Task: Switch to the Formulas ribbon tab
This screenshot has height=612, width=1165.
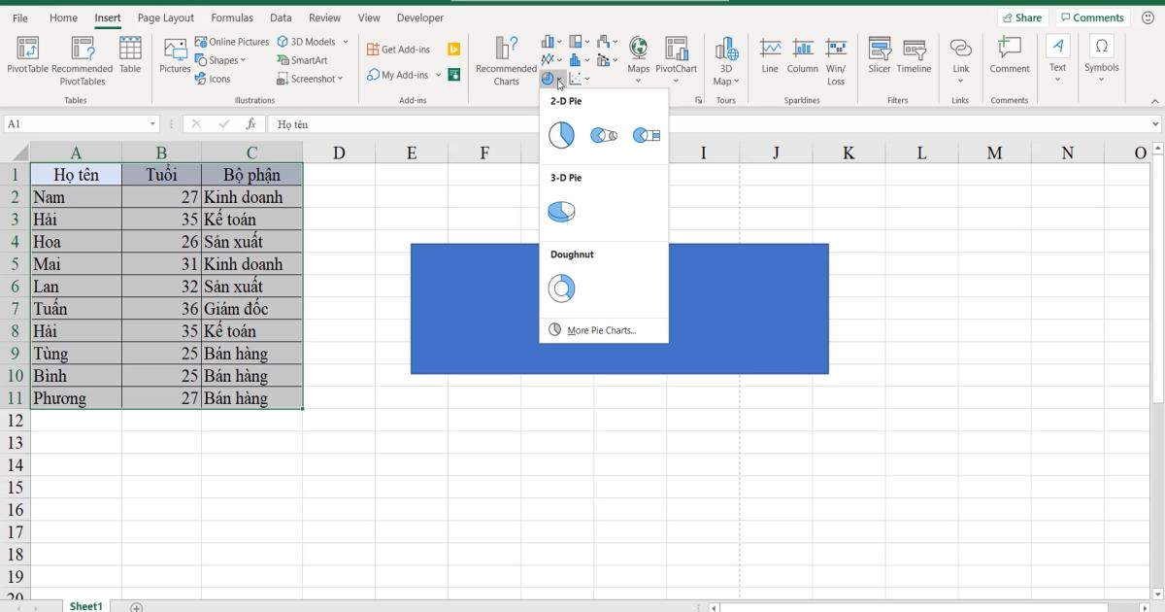Action: tap(231, 17)
